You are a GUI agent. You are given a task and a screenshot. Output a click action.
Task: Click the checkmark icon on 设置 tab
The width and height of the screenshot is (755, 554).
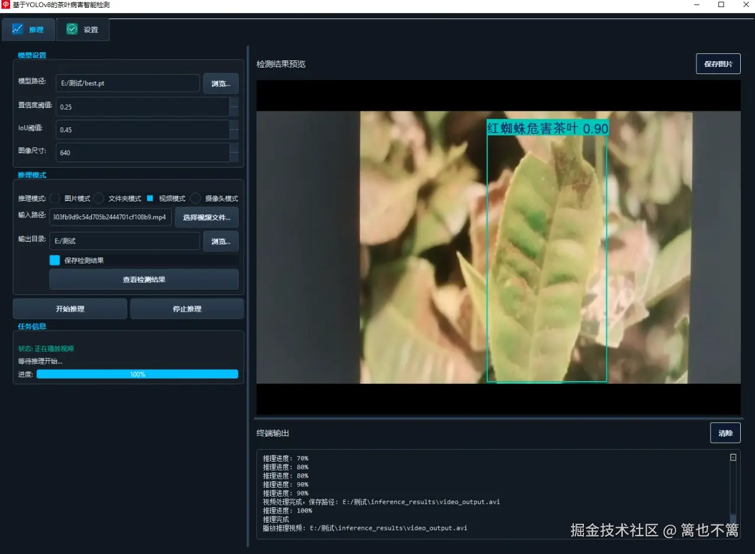tap(72, 29)
